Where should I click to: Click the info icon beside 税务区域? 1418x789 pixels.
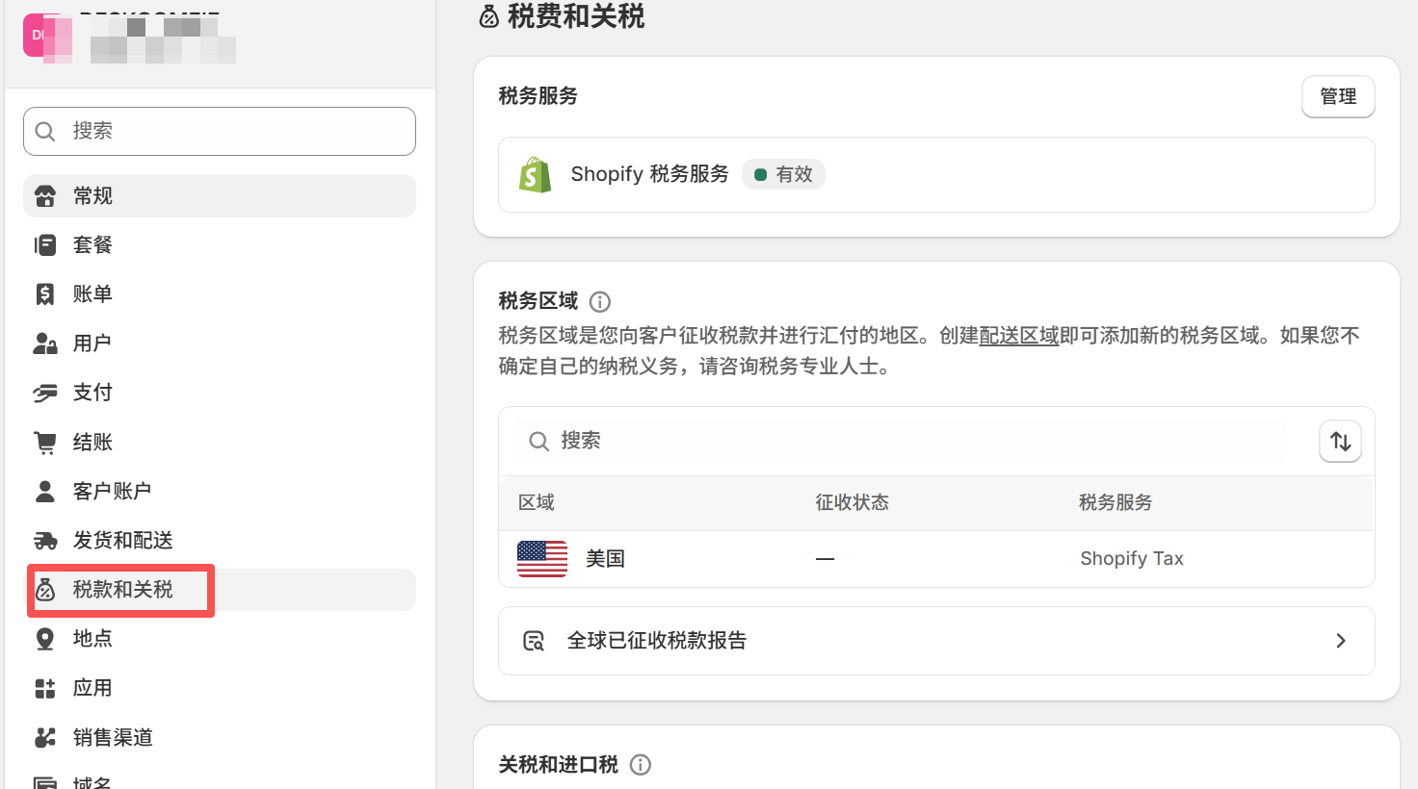600,302
